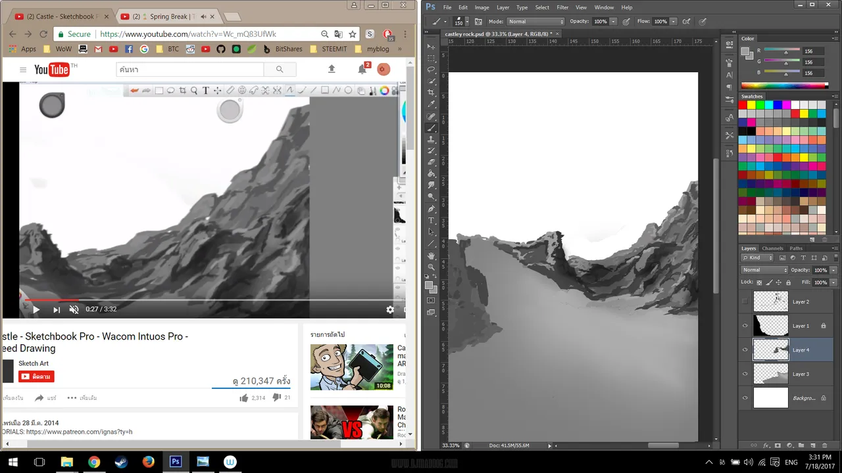Select the Quick Selection tool

tap(432, 81)
